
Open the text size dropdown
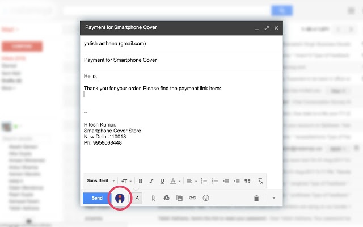pyautogui.click(x=126, y=181)
